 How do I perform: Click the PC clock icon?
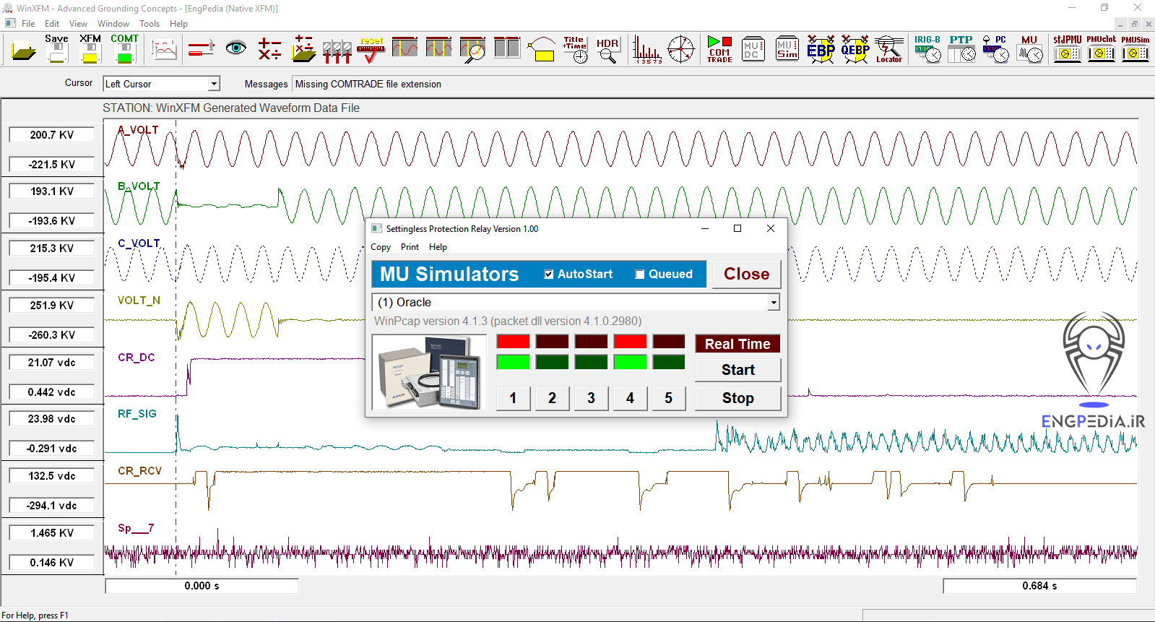click(x=995, y=49)
